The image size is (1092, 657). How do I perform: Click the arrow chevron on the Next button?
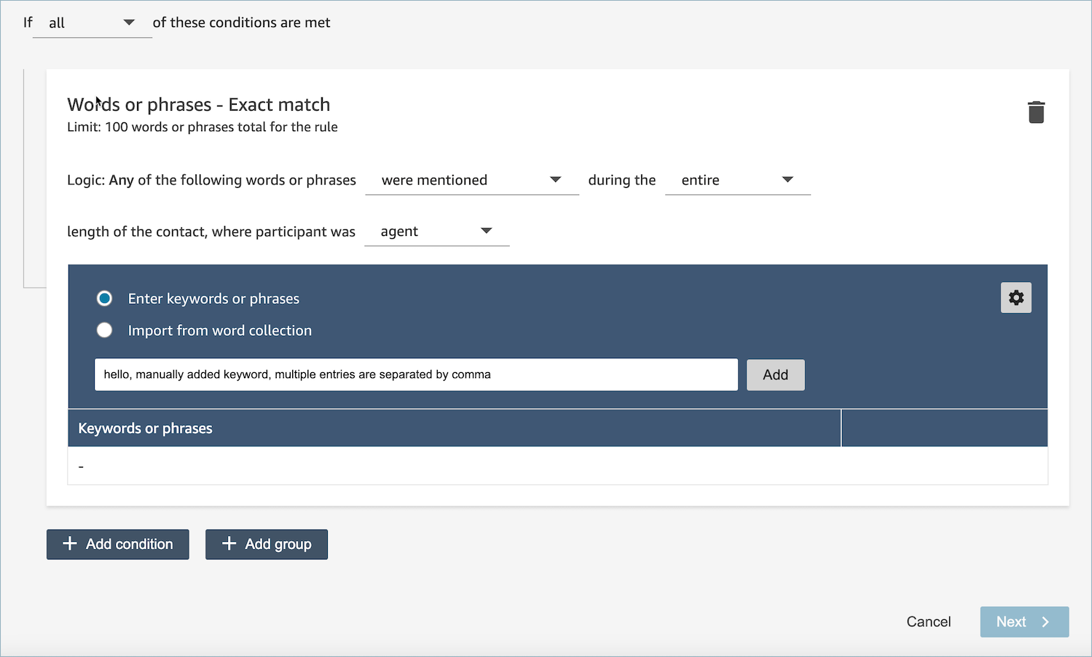coord(1045,621)
